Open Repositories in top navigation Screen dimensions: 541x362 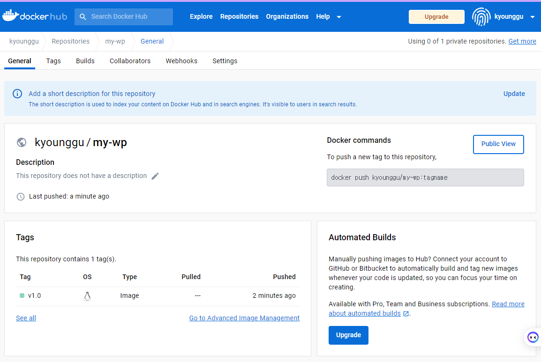tap(239, 16)
